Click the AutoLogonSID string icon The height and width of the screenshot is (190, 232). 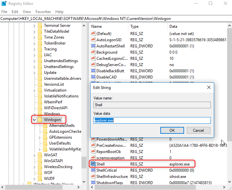(93, 40)
